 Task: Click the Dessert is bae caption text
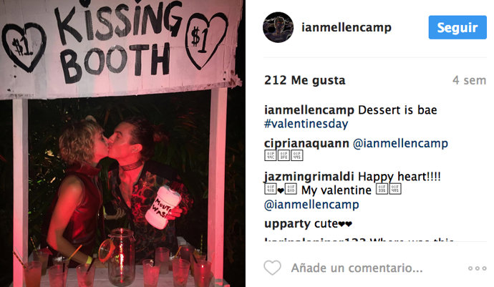tap(397, 110)
